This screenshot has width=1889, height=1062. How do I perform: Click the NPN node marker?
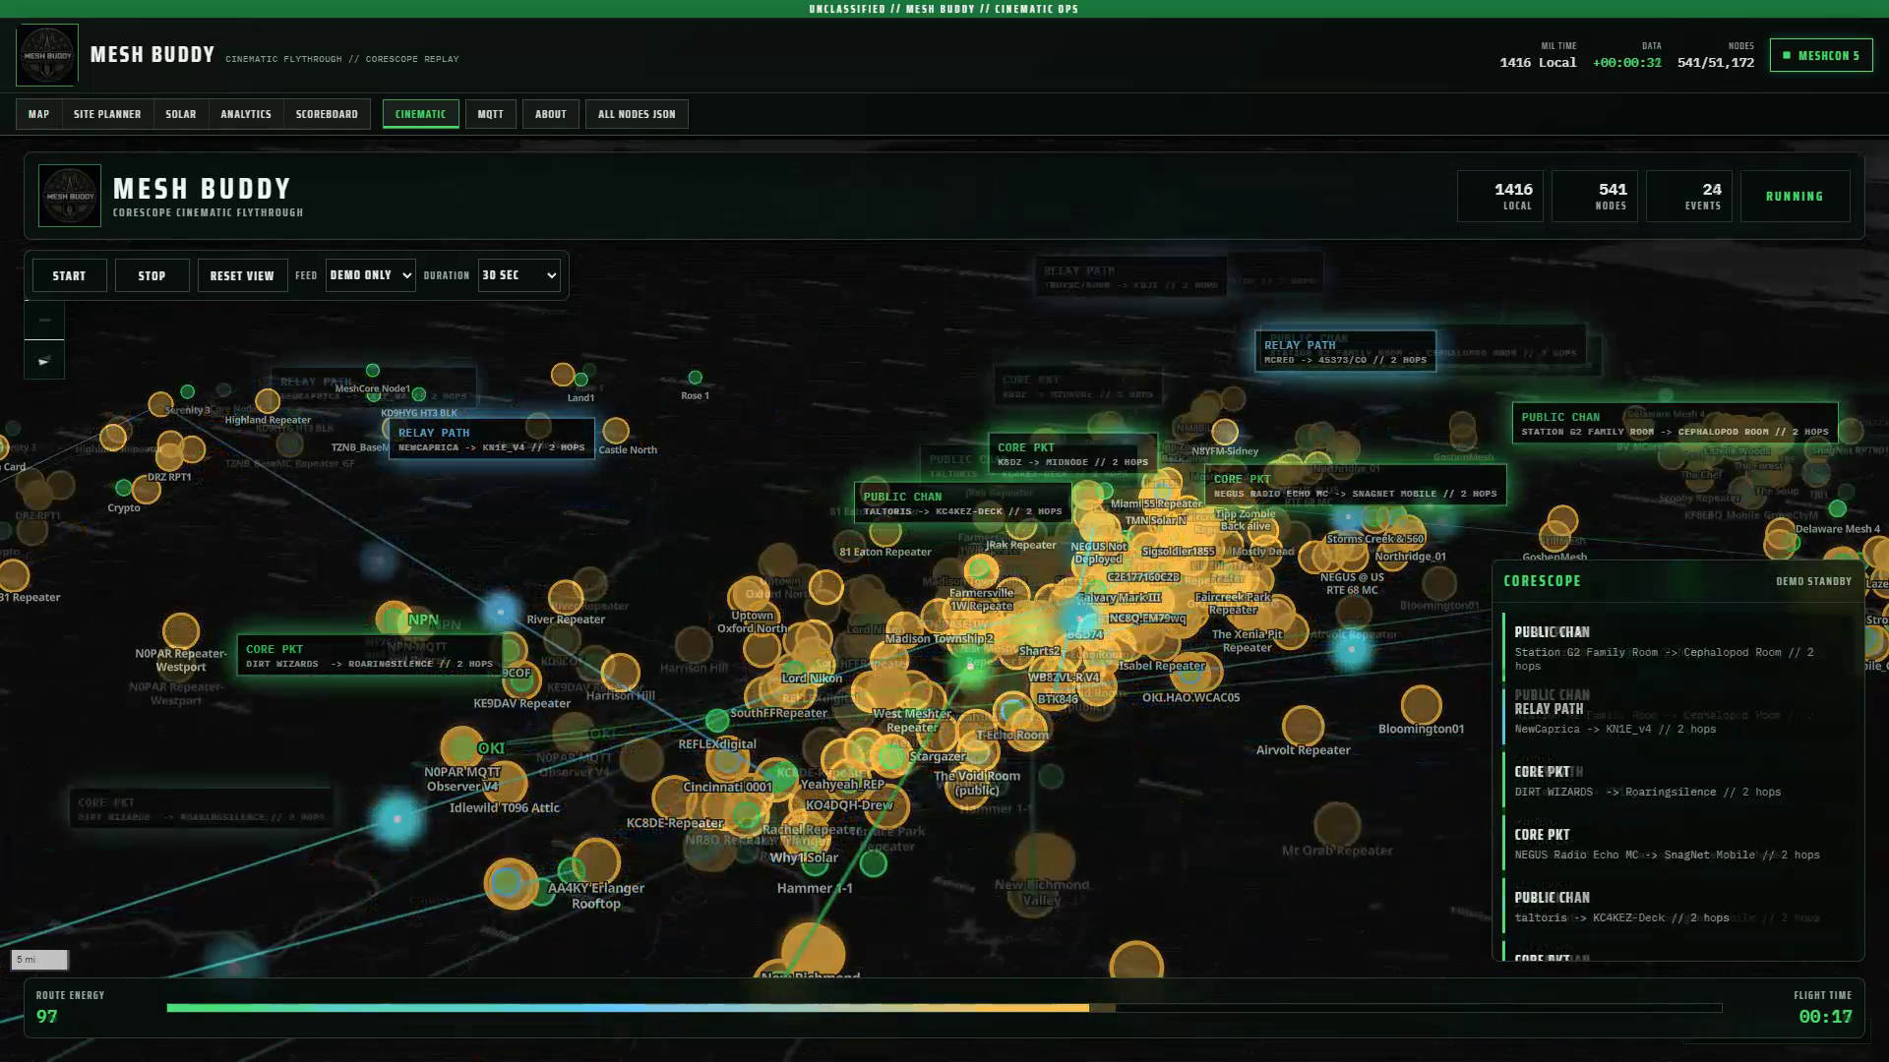point(395,619)
